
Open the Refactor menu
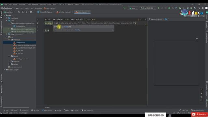[43, 4]
